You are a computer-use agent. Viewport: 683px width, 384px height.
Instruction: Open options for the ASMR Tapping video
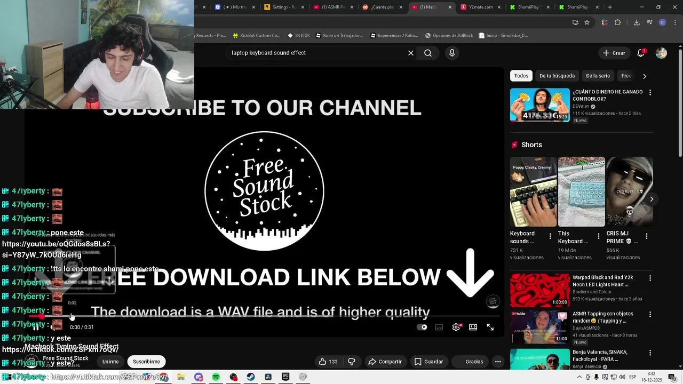[650, 315]
